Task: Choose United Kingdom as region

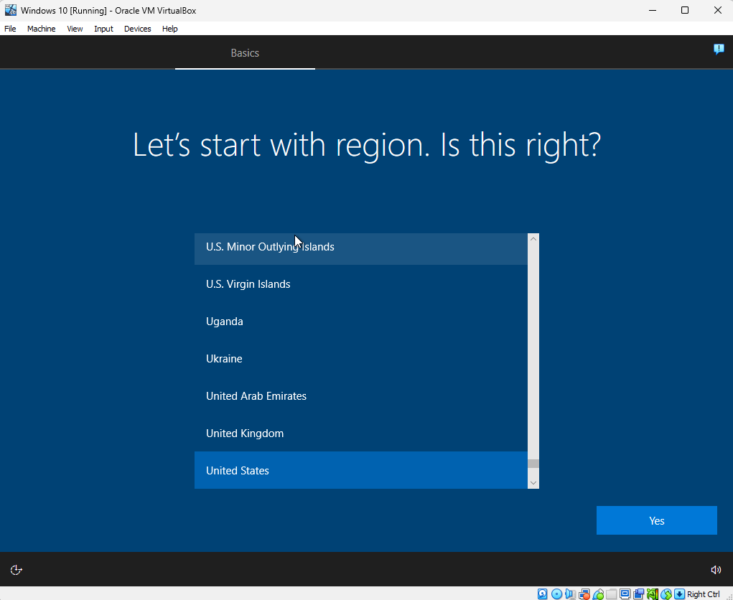Action: 361,433
